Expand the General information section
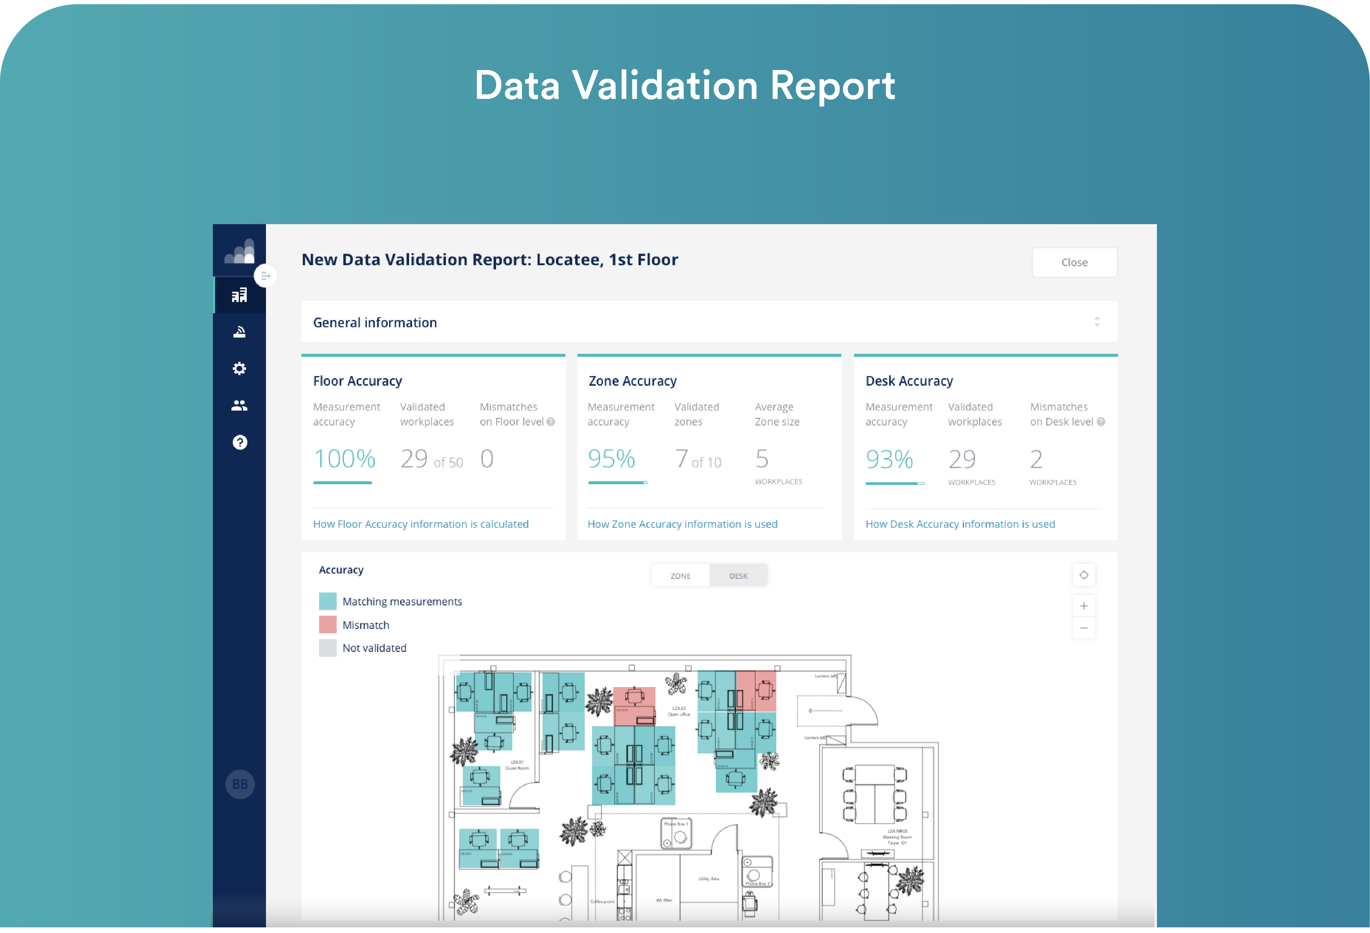Image resolution: width=1370 pixels, height=933 pixels. (1096, 322)
